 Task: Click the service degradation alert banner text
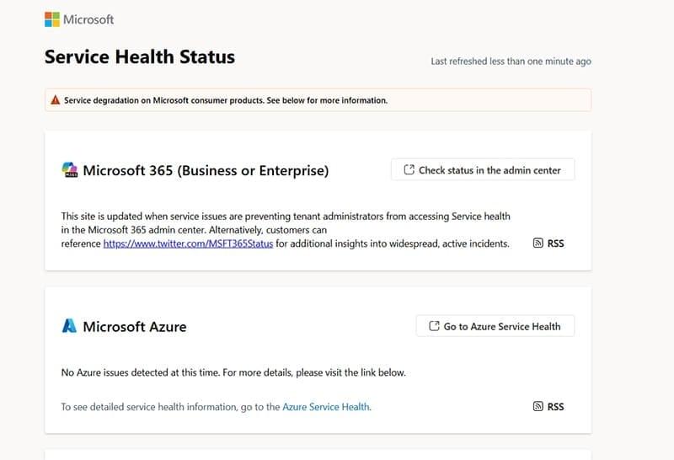coord(226,100)
